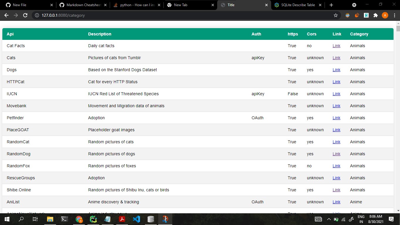Open Adobe Acrobat from the taskbar
Image resolution: width=400 pixels, height=225 pixels.
pos(122,219)
